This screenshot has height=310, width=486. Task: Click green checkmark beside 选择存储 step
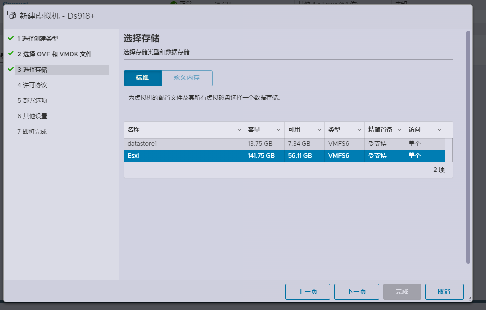click(x=11, y=69)
